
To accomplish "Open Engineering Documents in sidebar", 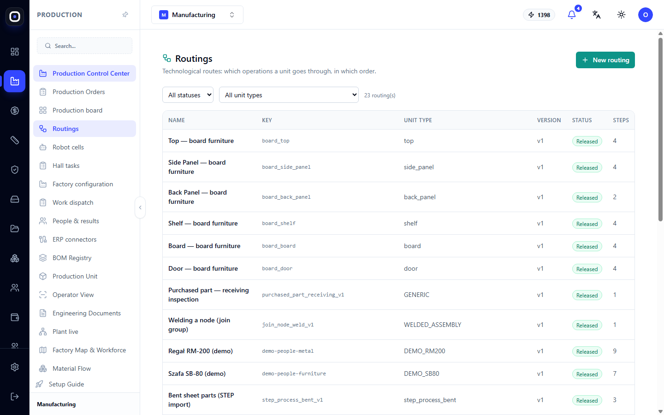I will coord(84,313).
